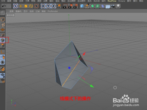Open the 网格 menu
The height and width of the screenshot is (110, 147).
coord(33,1)
